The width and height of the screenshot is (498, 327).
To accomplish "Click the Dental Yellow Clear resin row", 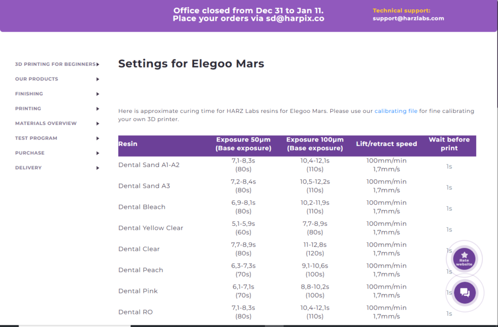I will point(151,228).
